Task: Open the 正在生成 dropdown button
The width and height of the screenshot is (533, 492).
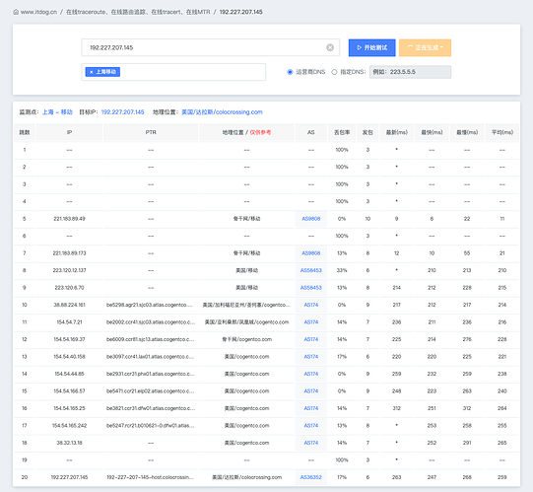Action: coord(425,47)
